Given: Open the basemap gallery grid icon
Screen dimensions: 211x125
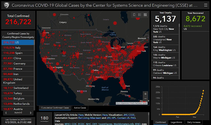Looking at the screenshot, I should point(145,15).
